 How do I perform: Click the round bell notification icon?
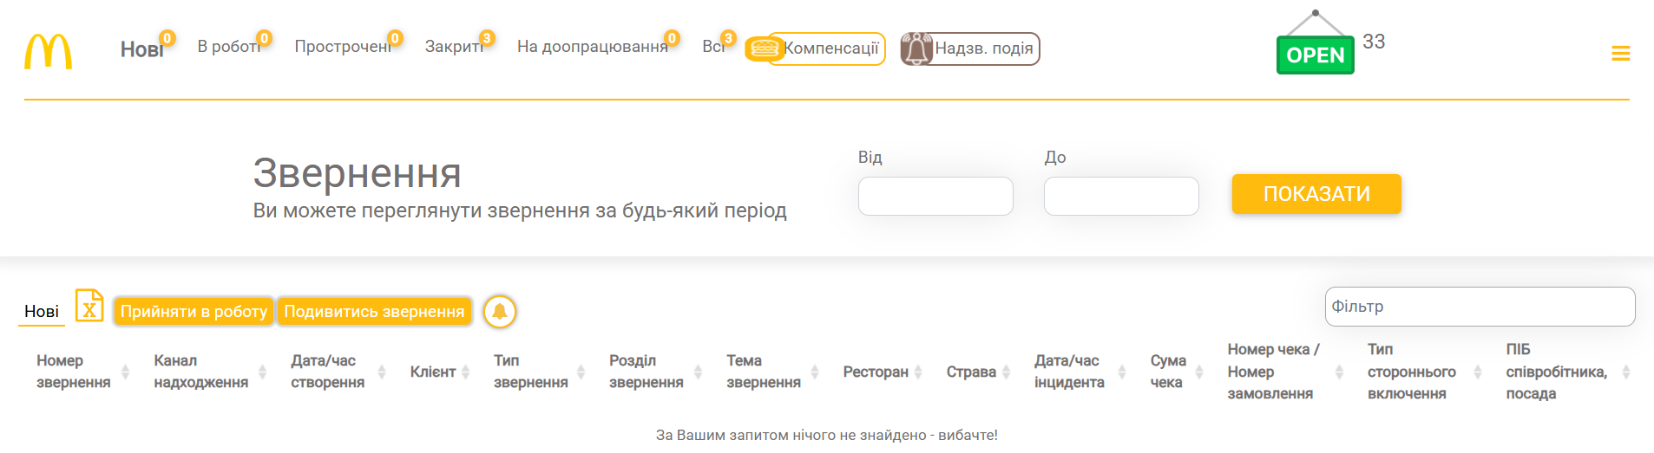point(500,311)
